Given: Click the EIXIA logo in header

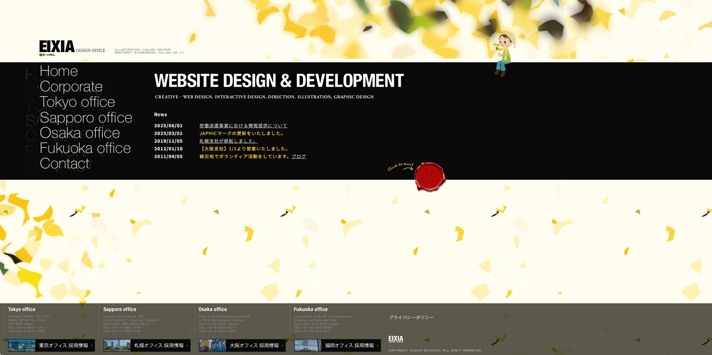Looking at the screenshot, I should point(57,46).
